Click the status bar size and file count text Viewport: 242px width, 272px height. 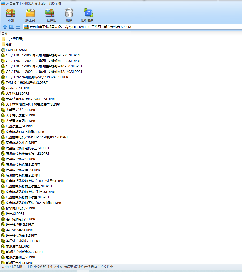57,267
